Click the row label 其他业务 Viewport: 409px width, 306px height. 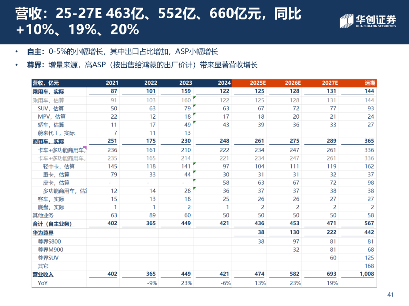tap(43, 215)
